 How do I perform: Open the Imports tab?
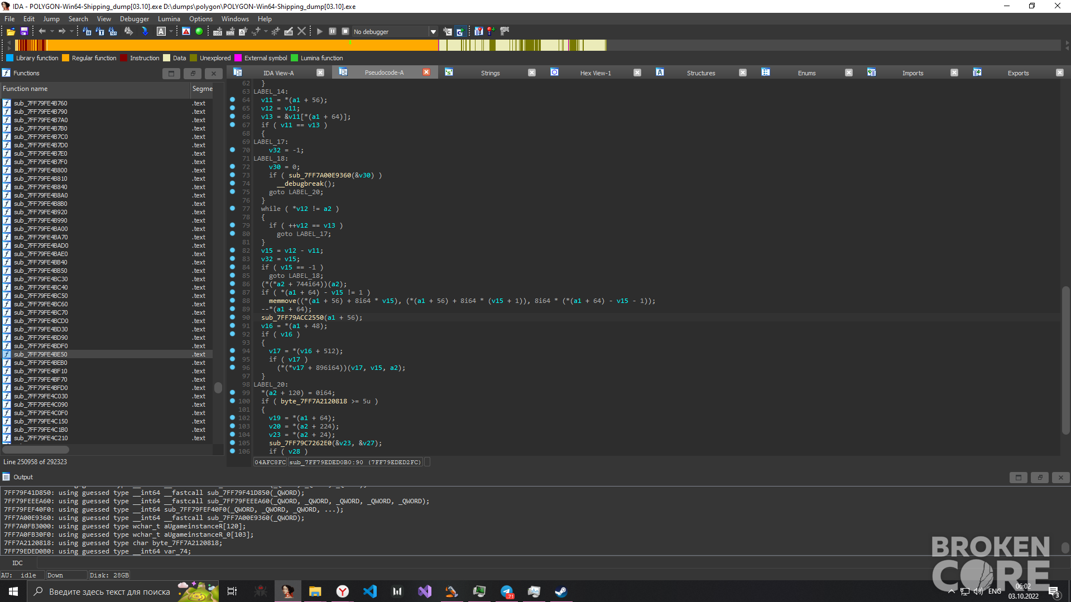(912, 73)
